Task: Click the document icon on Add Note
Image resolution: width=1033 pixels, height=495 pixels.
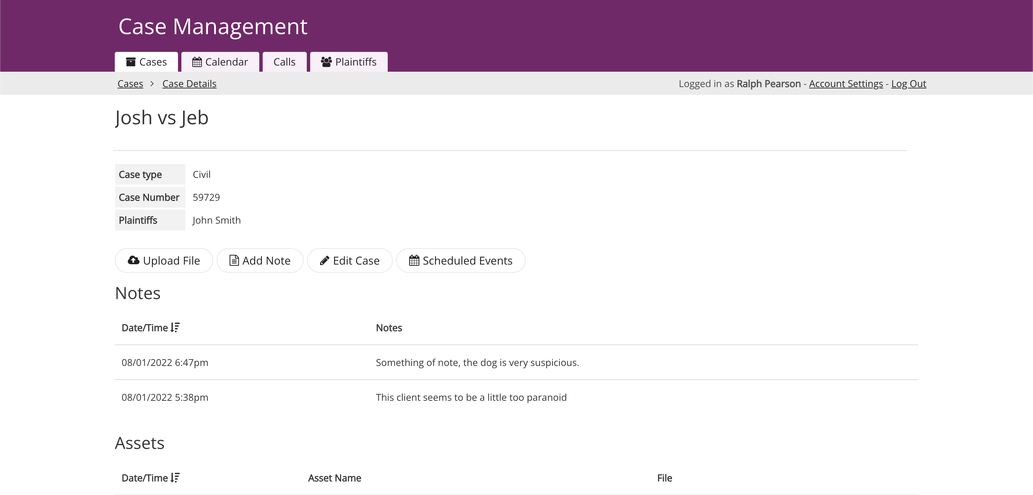Action: tap(234, 260)
